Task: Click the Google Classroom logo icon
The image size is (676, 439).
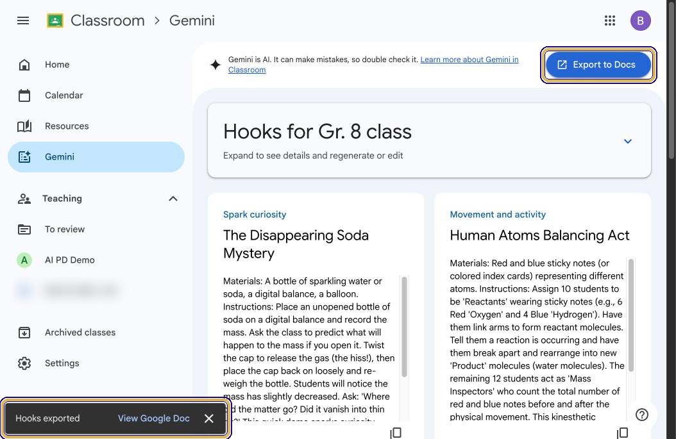Action: click(x=55, y=21)
